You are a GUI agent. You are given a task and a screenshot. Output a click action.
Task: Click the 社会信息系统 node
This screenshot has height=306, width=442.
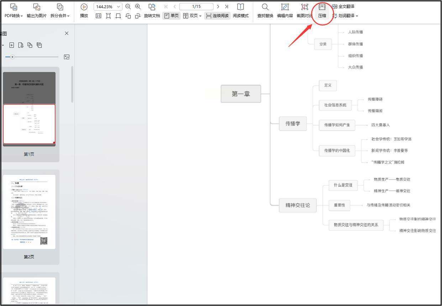pos(335,105)
